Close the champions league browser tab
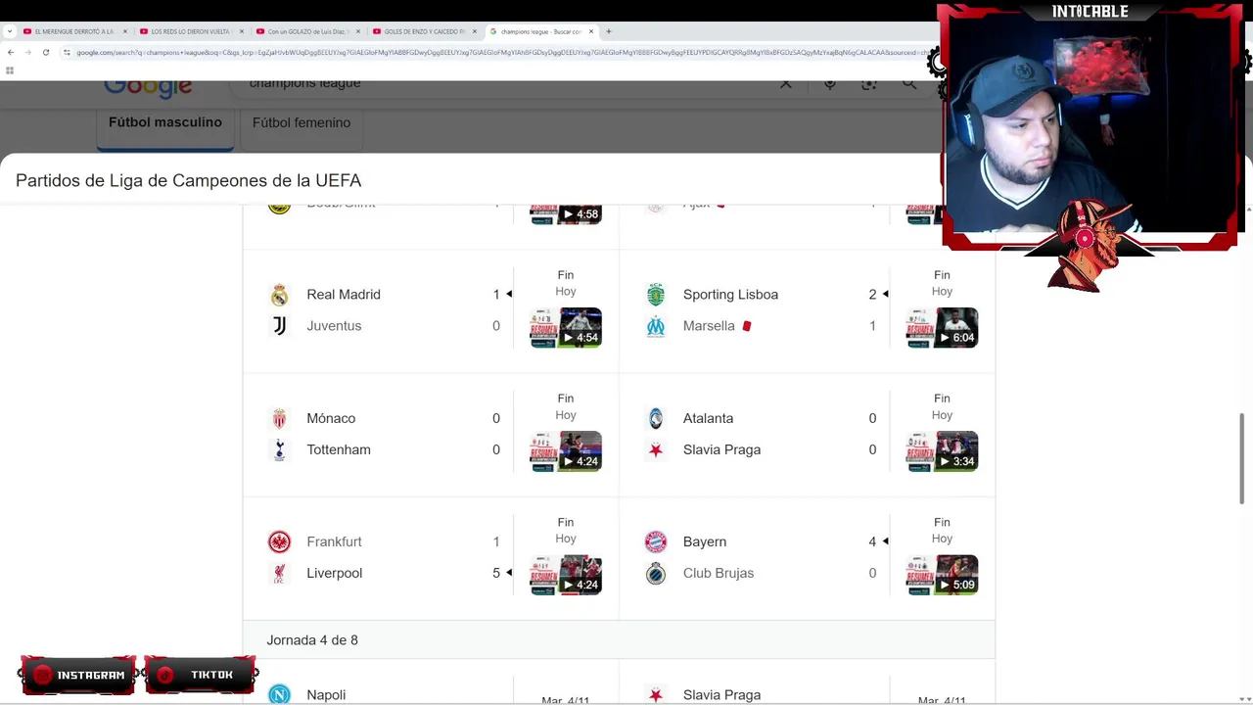This screenshot has width=1253, height=705. click(x=591, y=31)
